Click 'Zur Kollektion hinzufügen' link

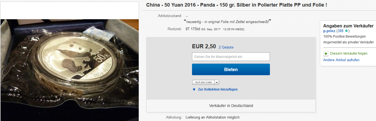[x=218, y=89]
